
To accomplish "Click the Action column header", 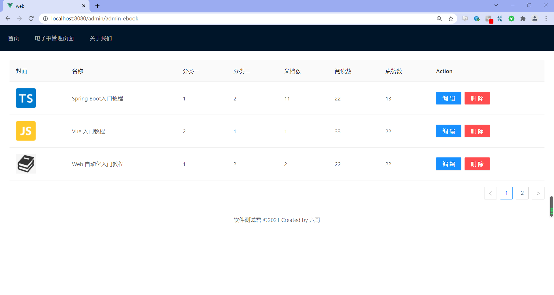I will 444,71.
